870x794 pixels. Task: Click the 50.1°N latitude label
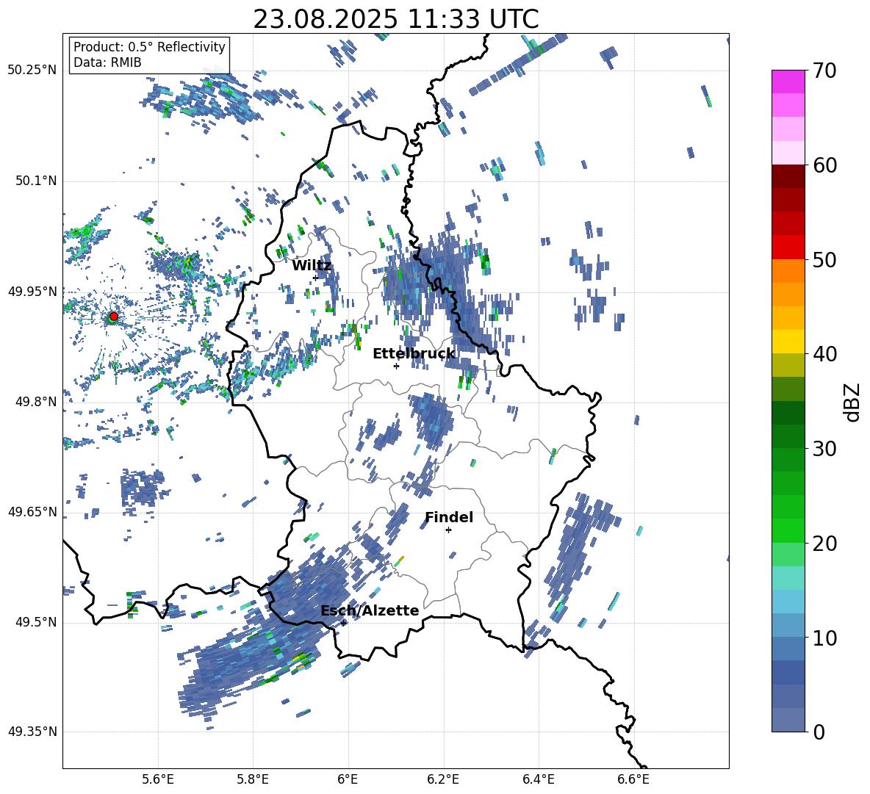35,181
